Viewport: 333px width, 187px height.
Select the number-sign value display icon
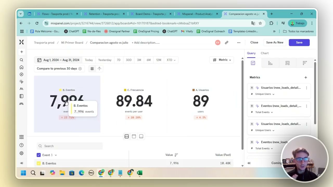[x=92, y=69]
